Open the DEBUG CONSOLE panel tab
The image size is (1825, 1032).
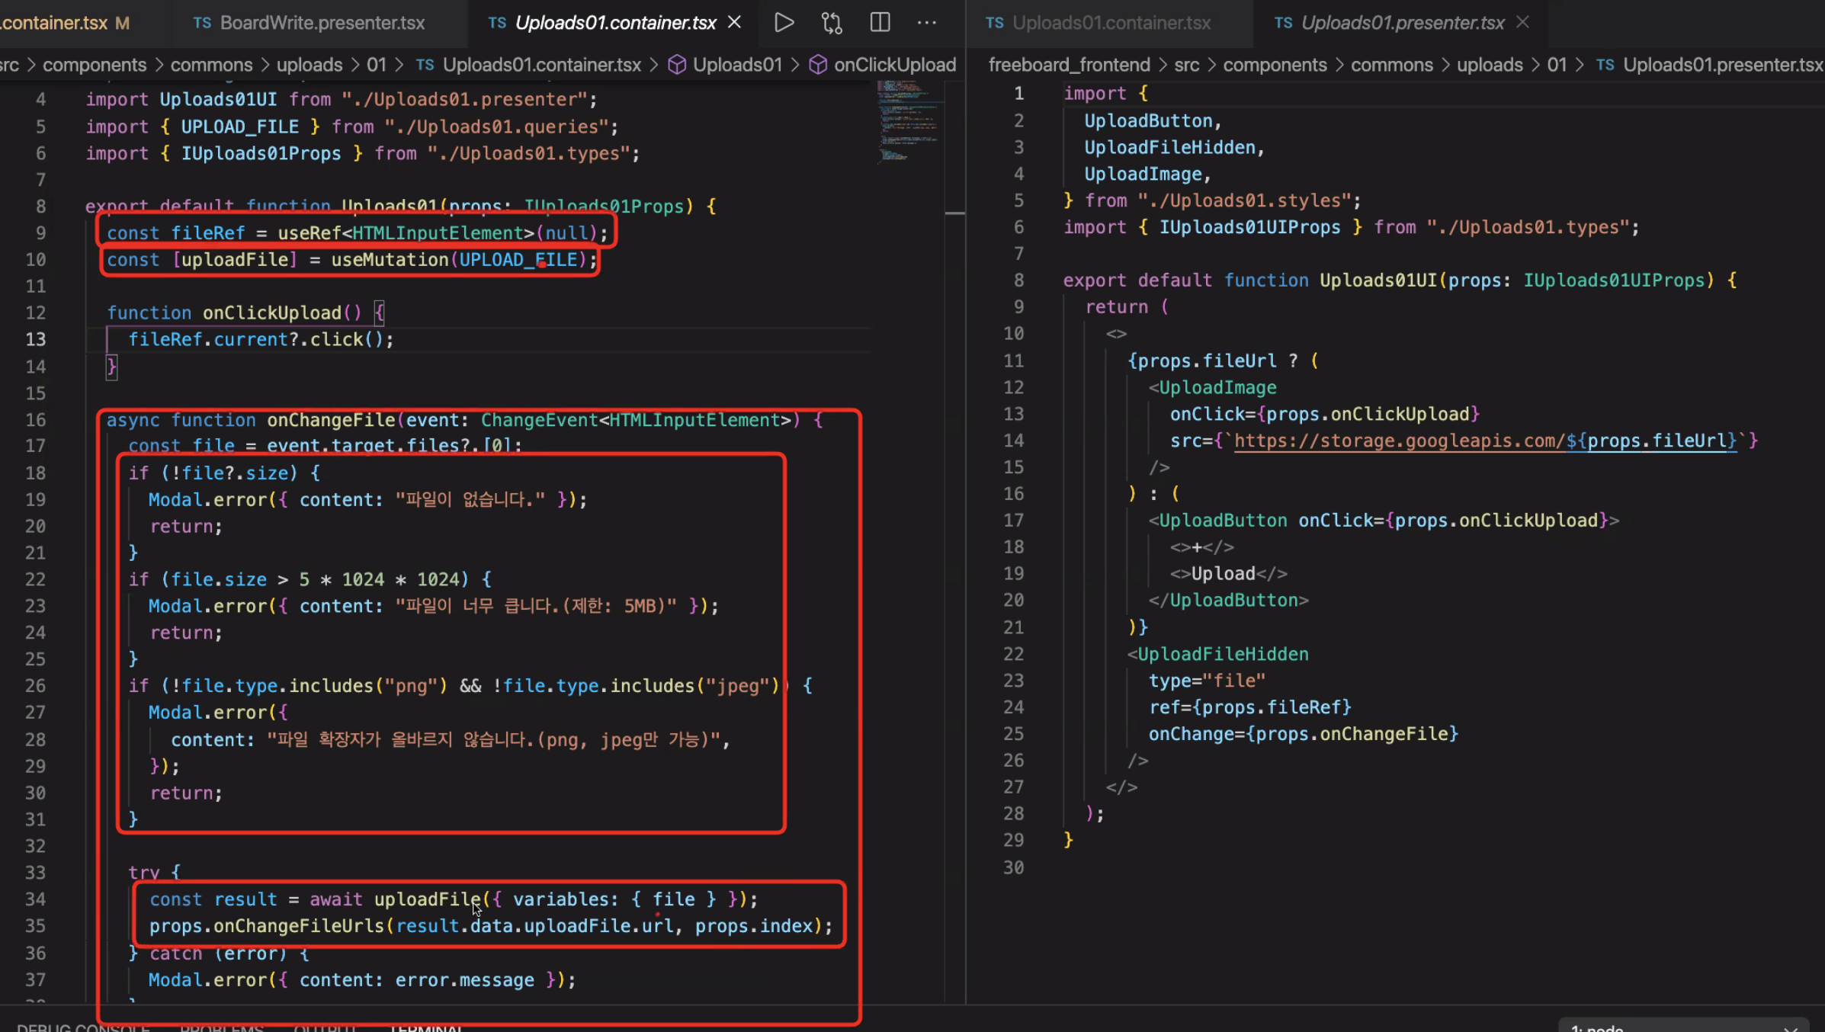[83, 1027]
